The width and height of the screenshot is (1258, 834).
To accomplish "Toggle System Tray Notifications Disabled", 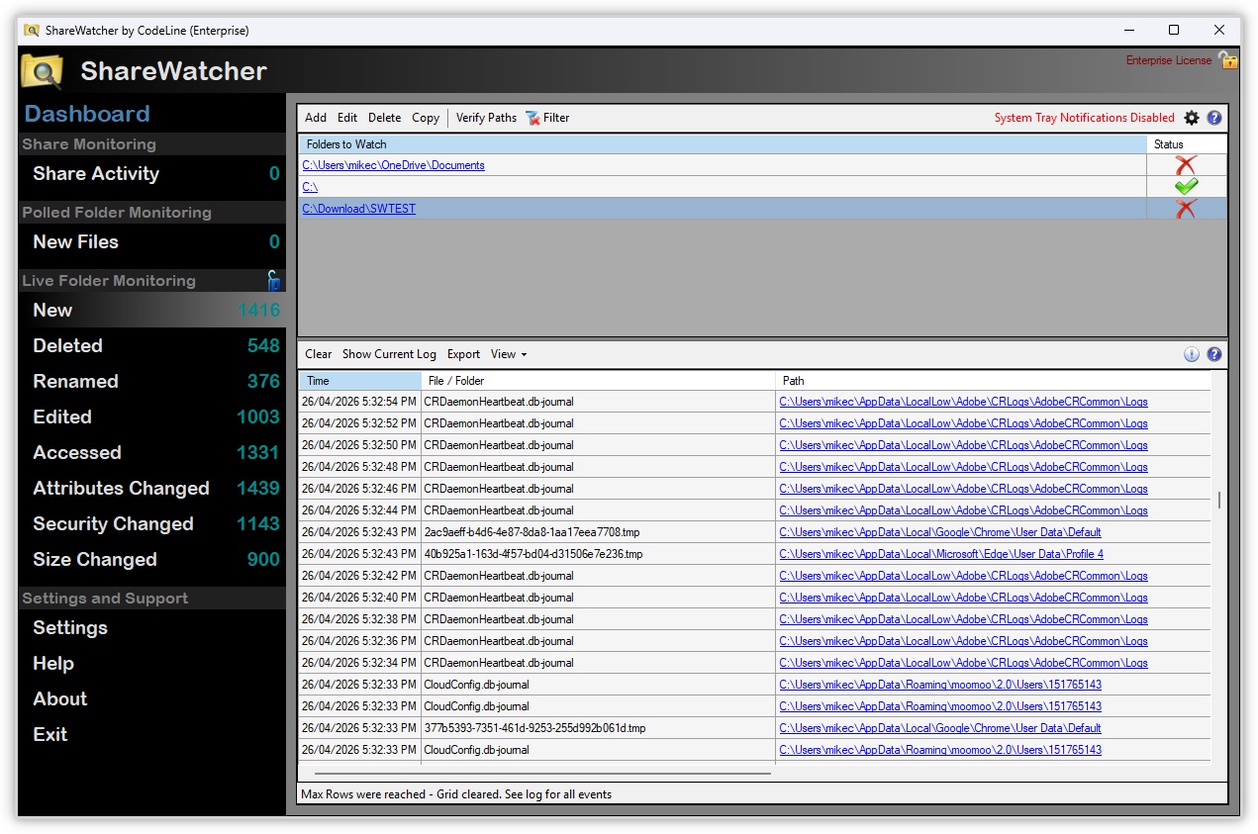I will point(1085,118).
